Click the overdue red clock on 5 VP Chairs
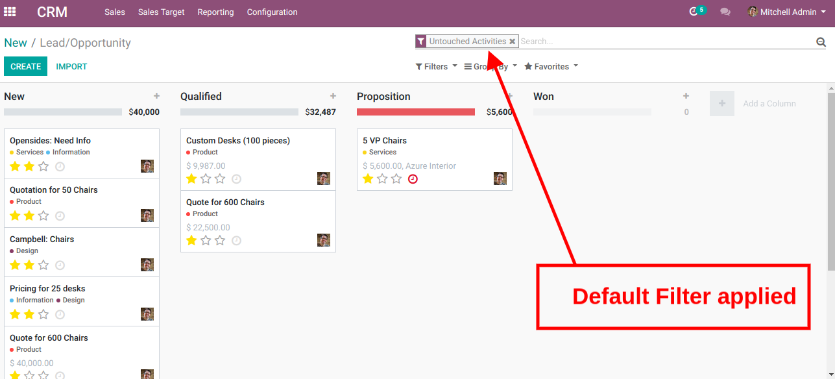The width and height of the screenshot is (835, 379). [413, 178]
